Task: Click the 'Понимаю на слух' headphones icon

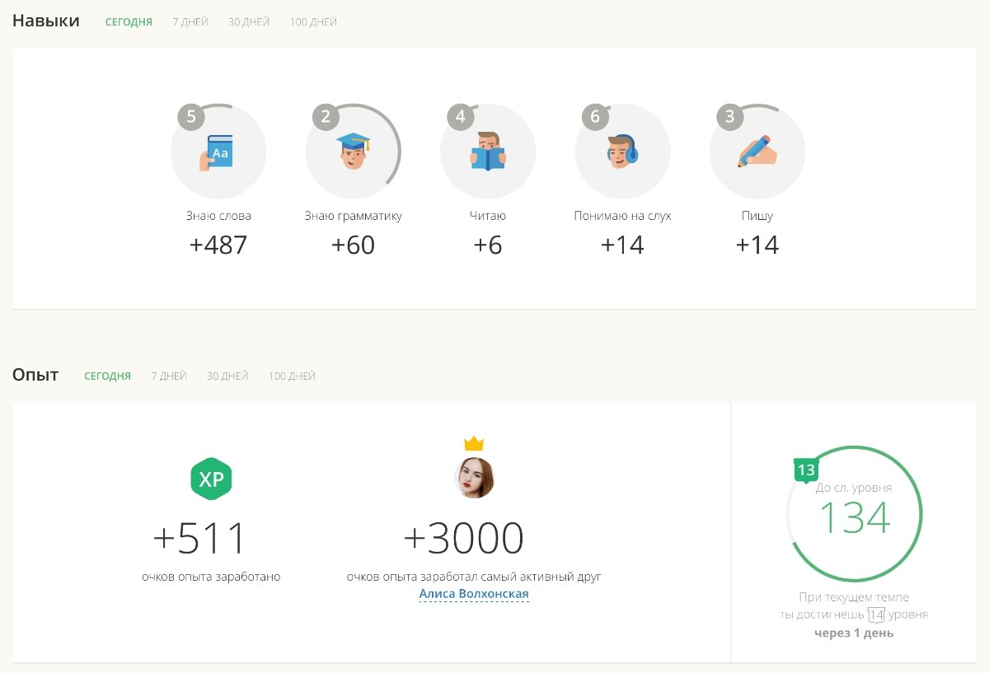Action: click(x=622, y=152)
